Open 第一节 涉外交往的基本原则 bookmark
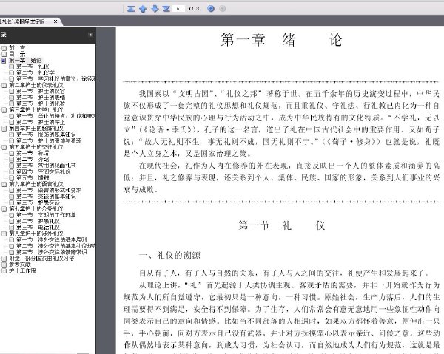The height and width of the screenshot is (354, 444). [52, 239]
